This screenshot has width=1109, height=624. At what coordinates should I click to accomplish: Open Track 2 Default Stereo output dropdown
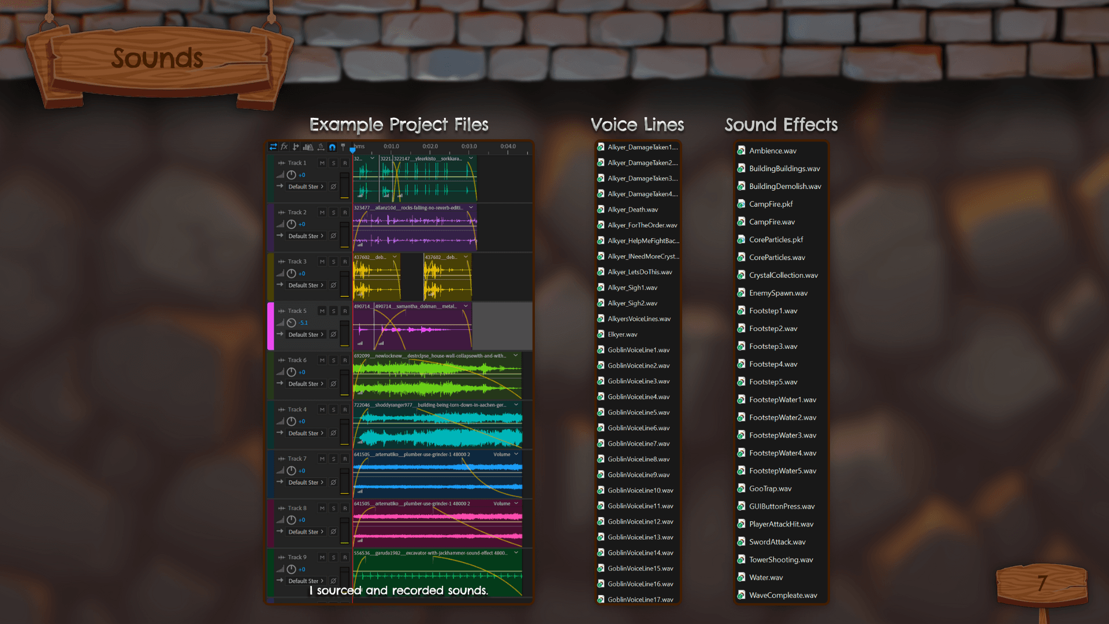tap(306, 236)
